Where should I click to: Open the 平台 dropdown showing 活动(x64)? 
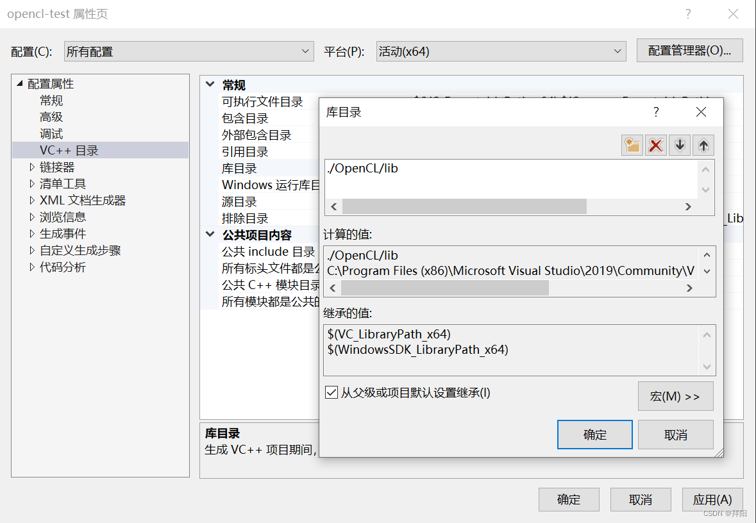point(617,51)
